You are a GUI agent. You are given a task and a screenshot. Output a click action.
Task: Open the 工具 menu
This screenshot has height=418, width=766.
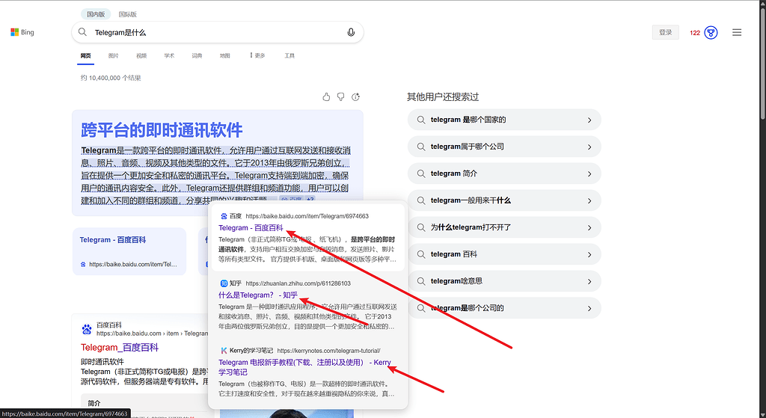[x=289, y=55]
